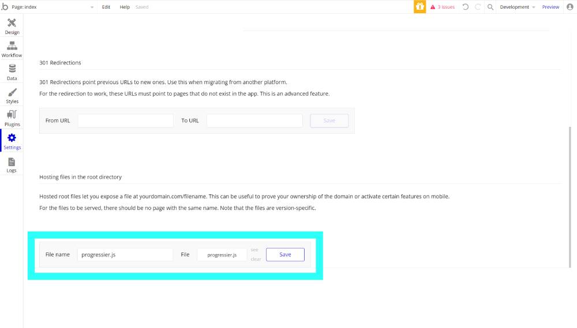Open the Styles tab in sidebar

click(x=12, y=95)
